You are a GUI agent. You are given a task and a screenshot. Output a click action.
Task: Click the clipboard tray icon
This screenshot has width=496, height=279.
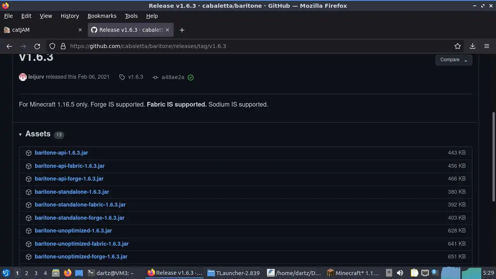pos(414,273)
